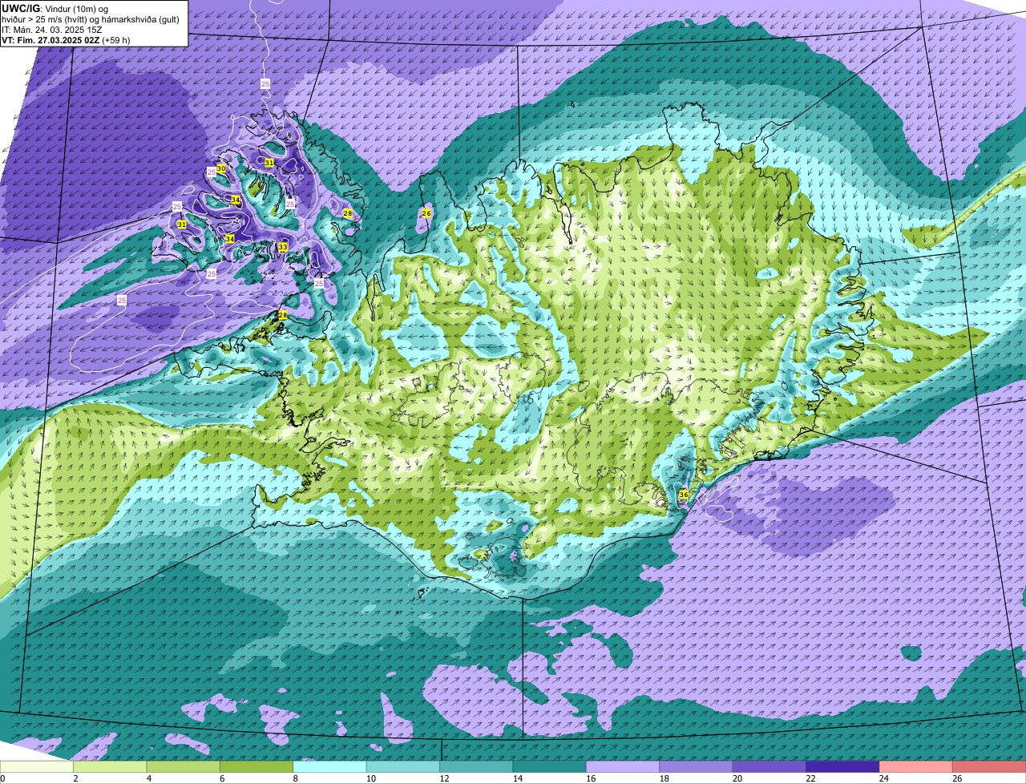The height and width of the screenshot is (784, 1026).
Task: Choose the 14–16 m/s dark teal color bar segment
Action: click(550, 767)
